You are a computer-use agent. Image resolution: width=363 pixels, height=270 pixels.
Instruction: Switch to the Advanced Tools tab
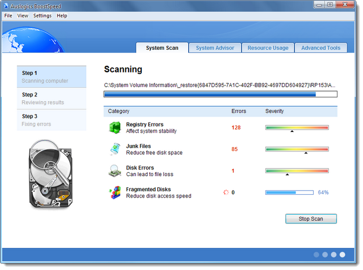[x=320, y=48]
